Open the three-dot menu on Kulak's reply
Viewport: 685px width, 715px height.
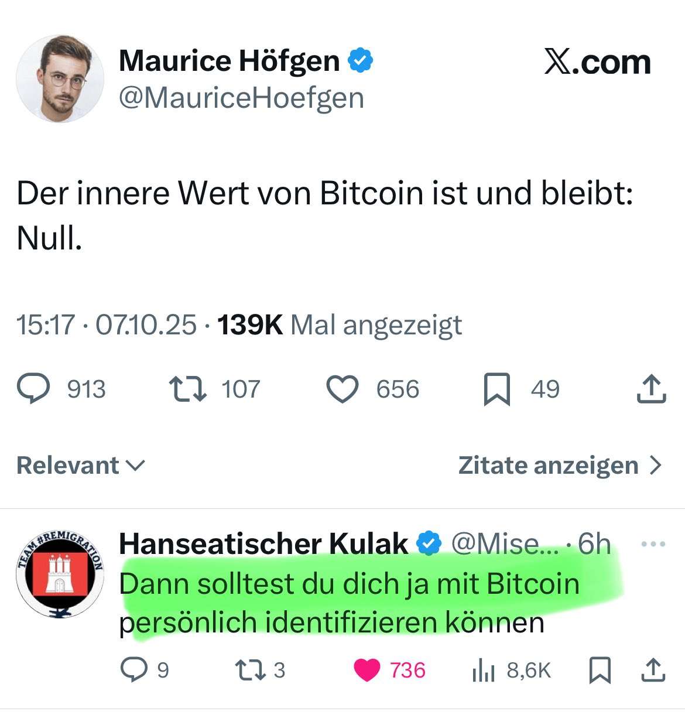pos(653,544)
